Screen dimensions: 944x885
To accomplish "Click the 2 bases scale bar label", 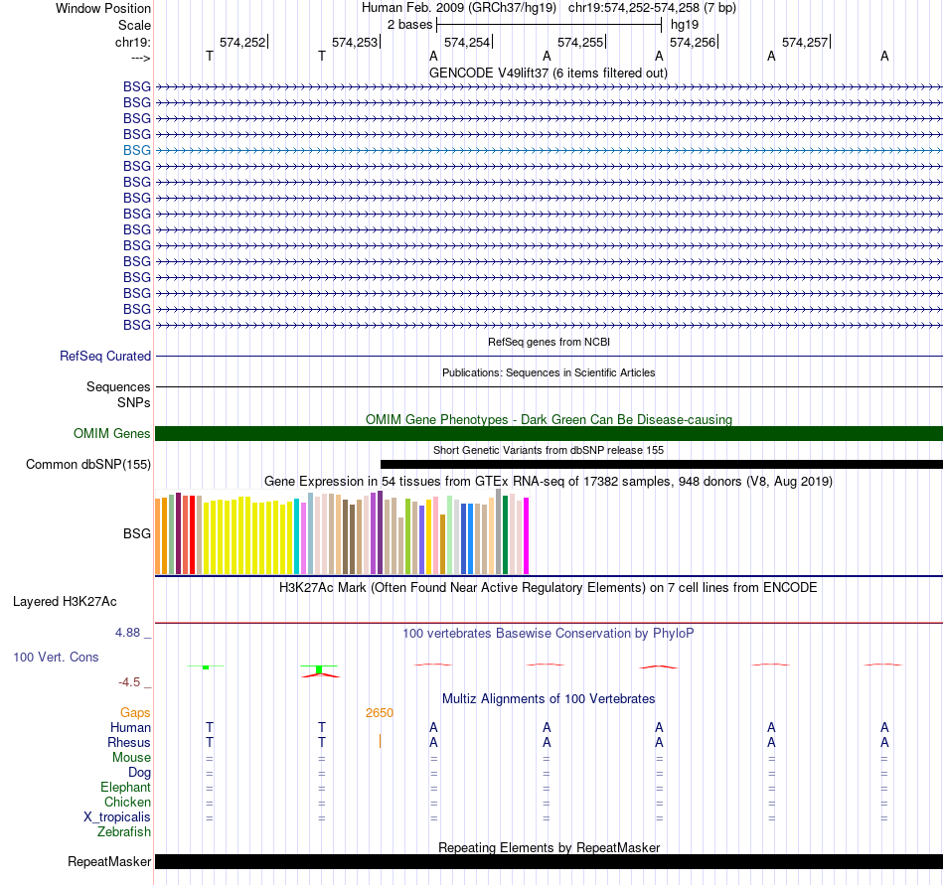I will tap(409, 25).
